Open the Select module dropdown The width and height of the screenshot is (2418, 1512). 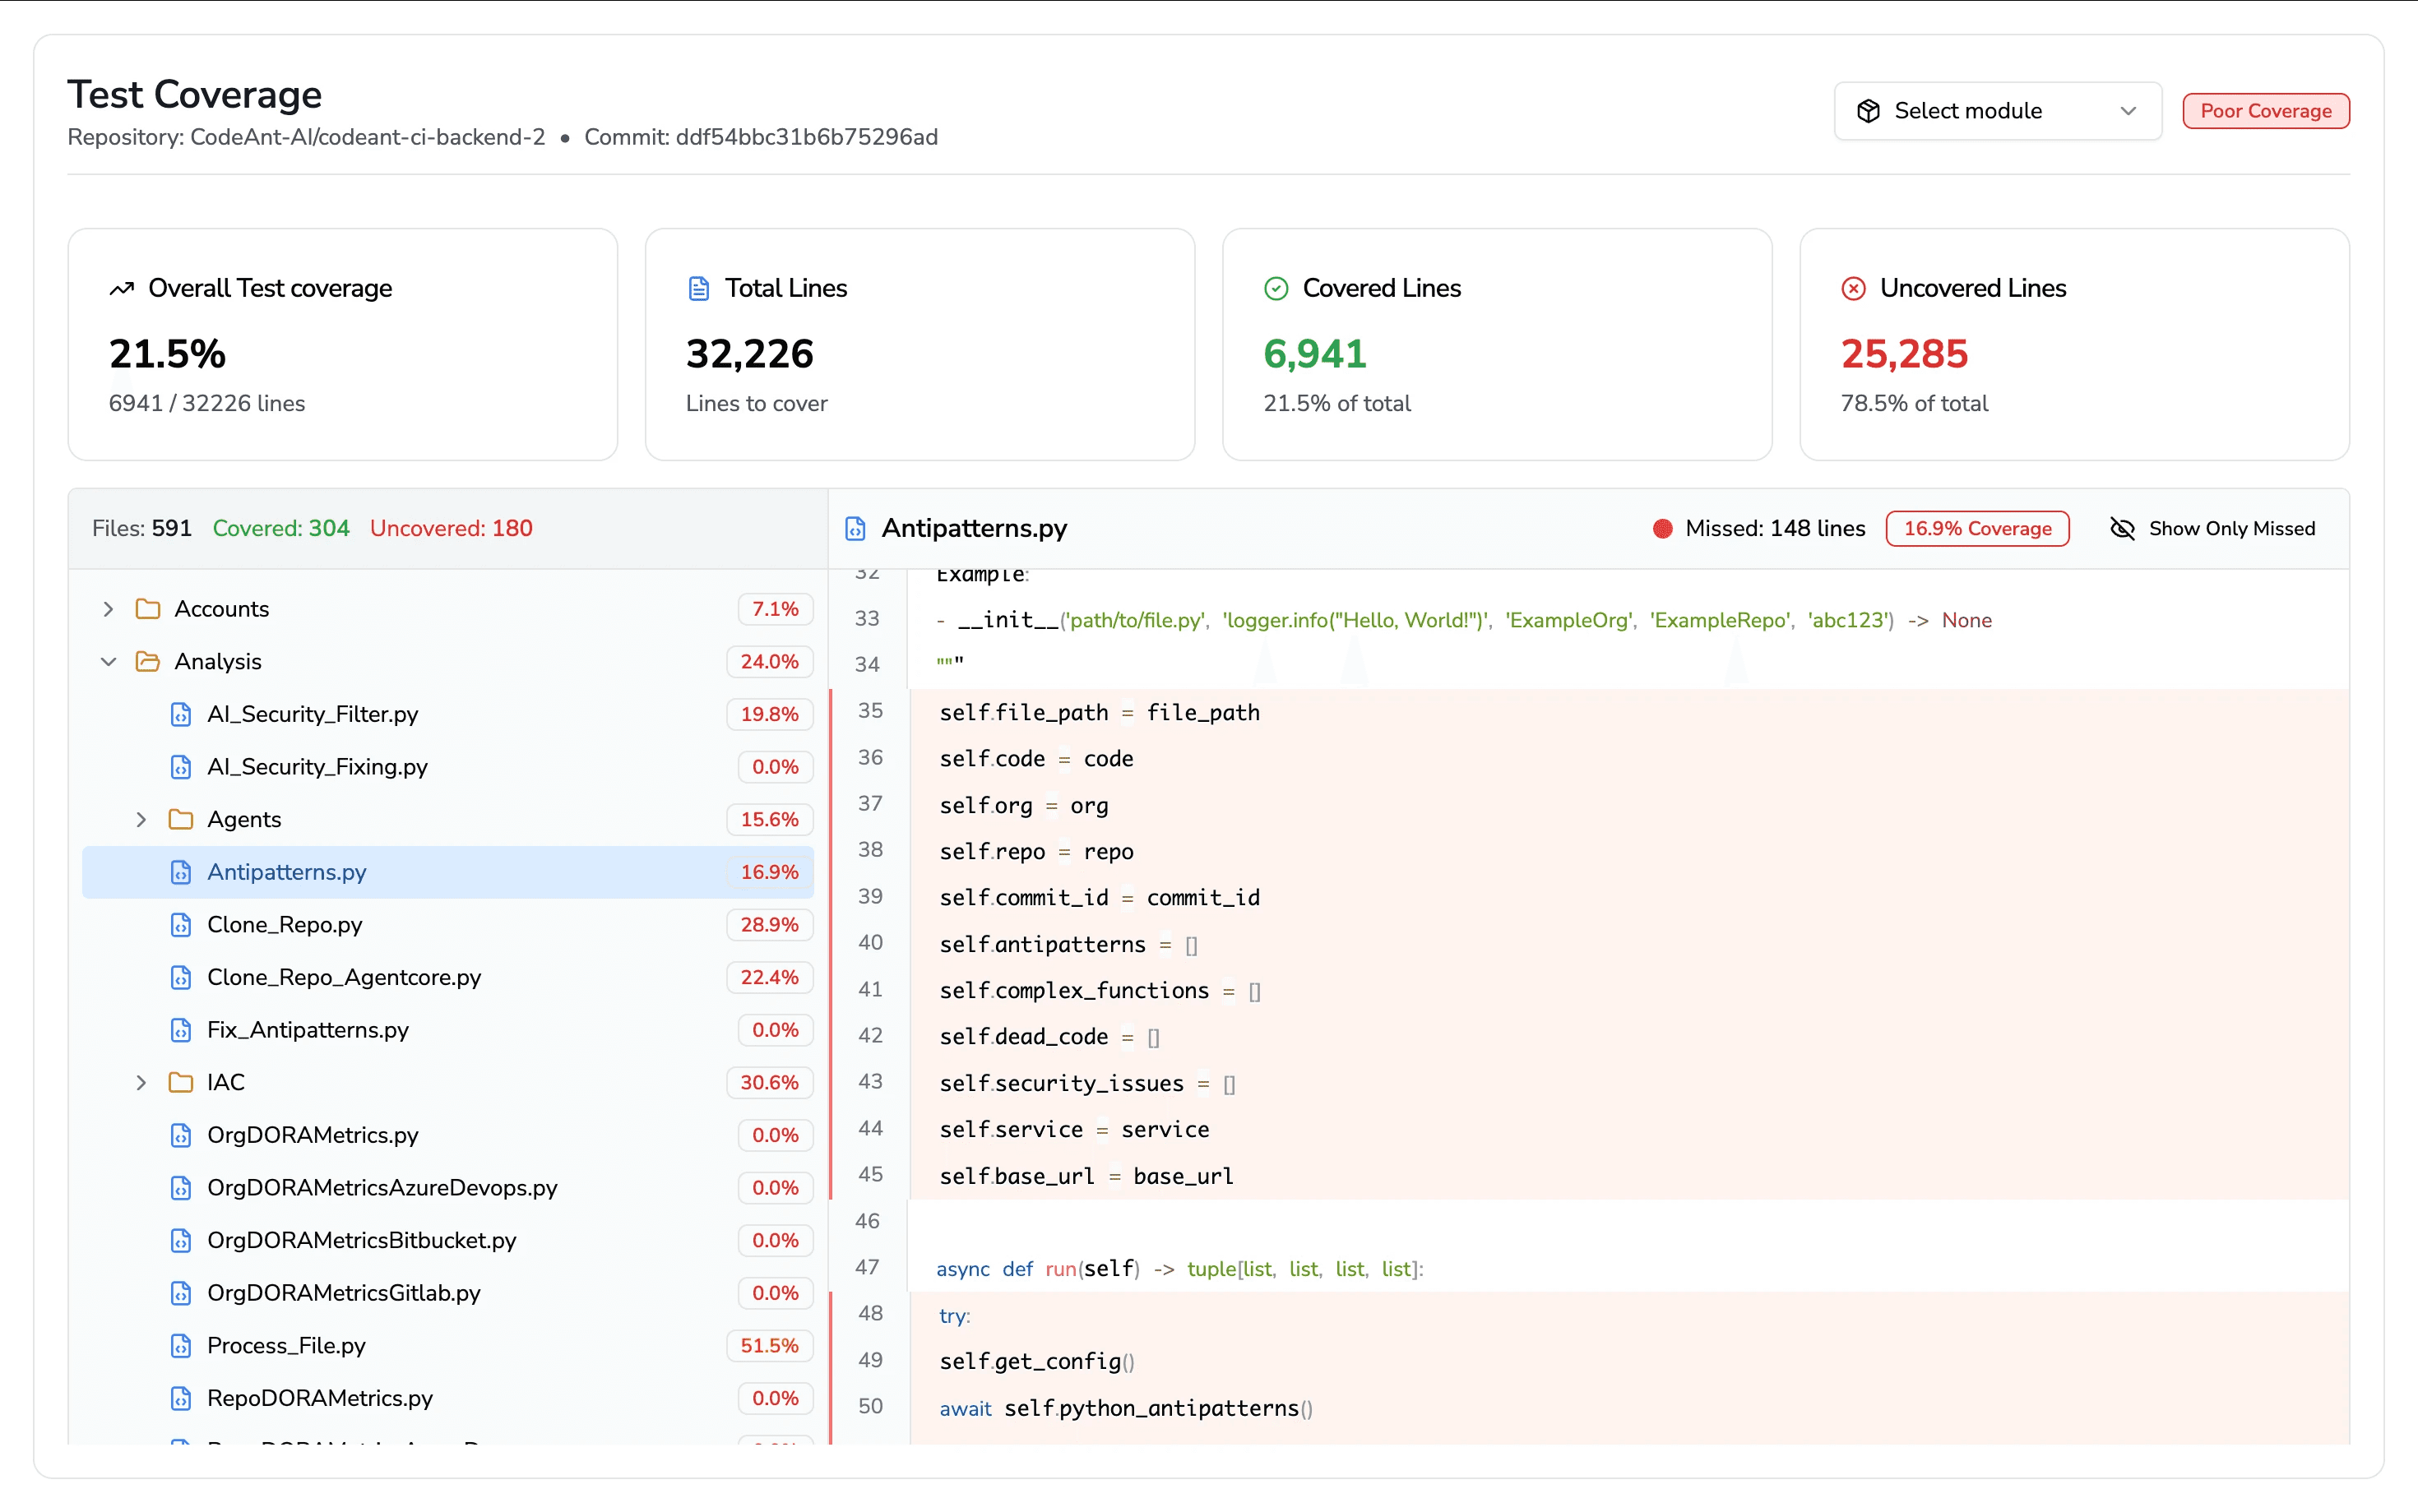(x=1997, y=111)
